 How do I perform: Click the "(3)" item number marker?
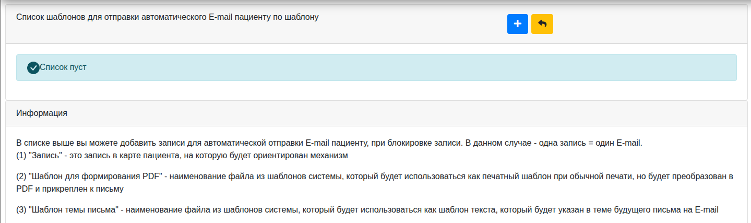click(22, 210)
